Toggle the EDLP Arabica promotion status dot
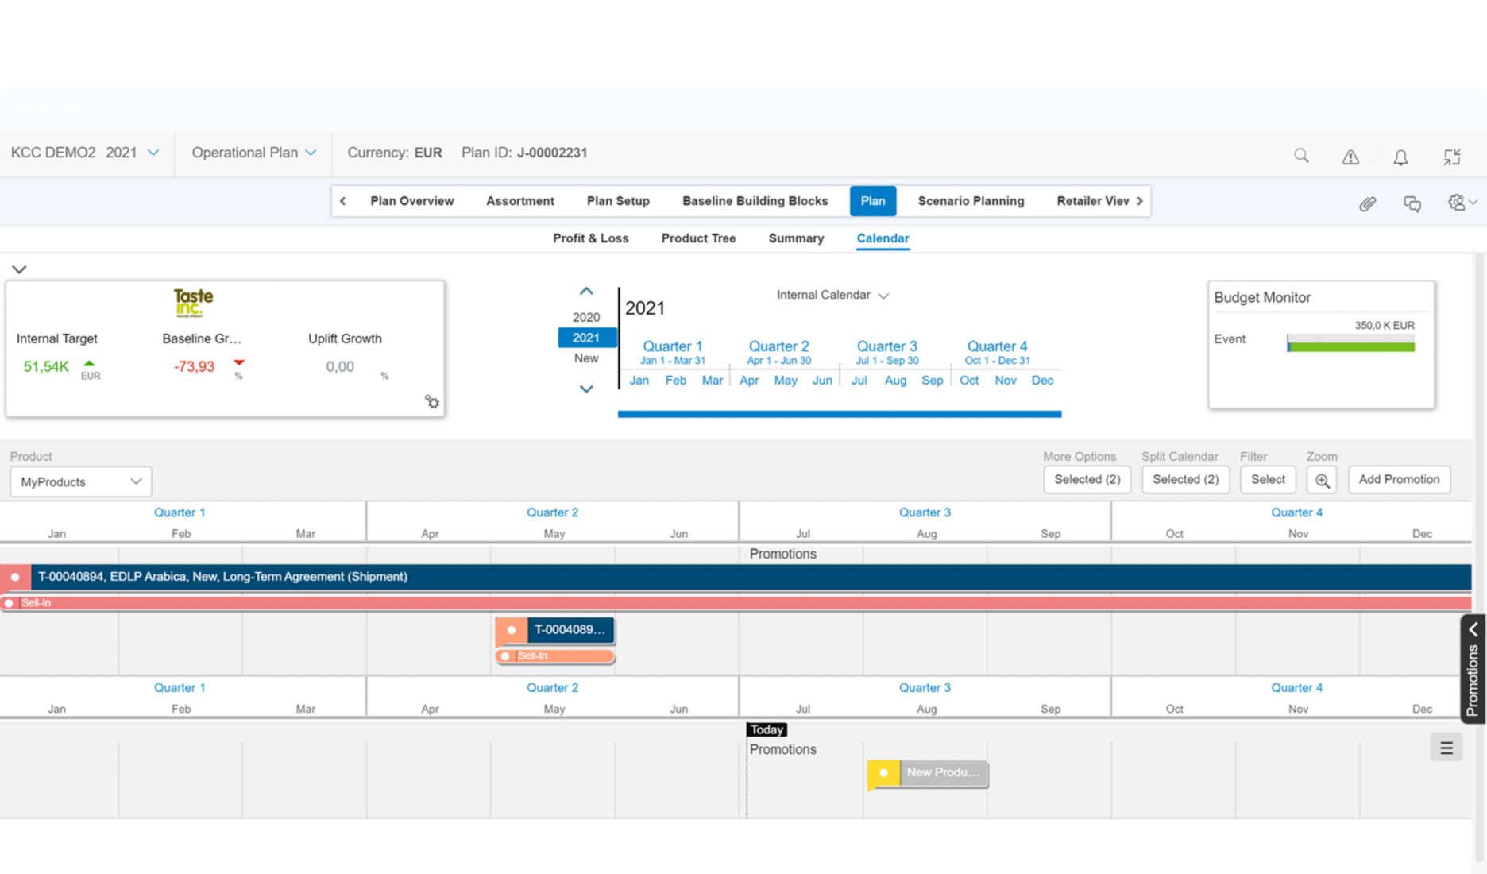Image resolution: width=1487 pixels, height=874 pixels. [15, 577]
